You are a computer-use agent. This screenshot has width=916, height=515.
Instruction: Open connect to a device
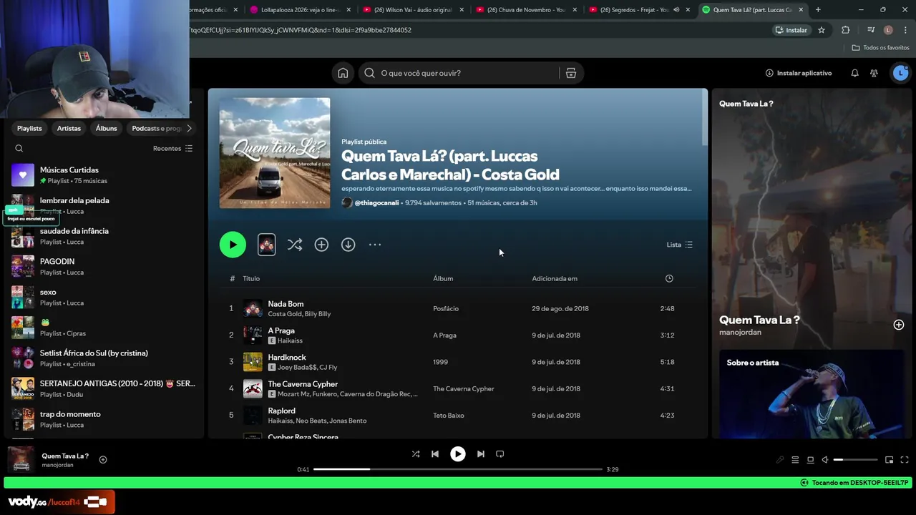pos(810,460)
